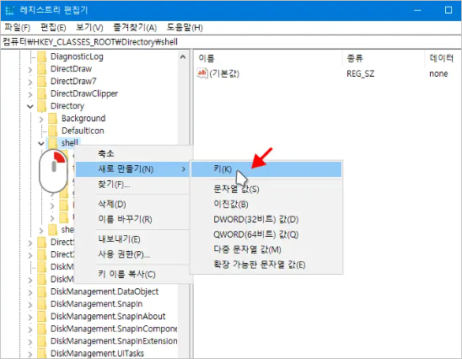Click the DirectDrawClipper folder icon
The height and width of the screenshot is (359, 462).
click(42, 94)
